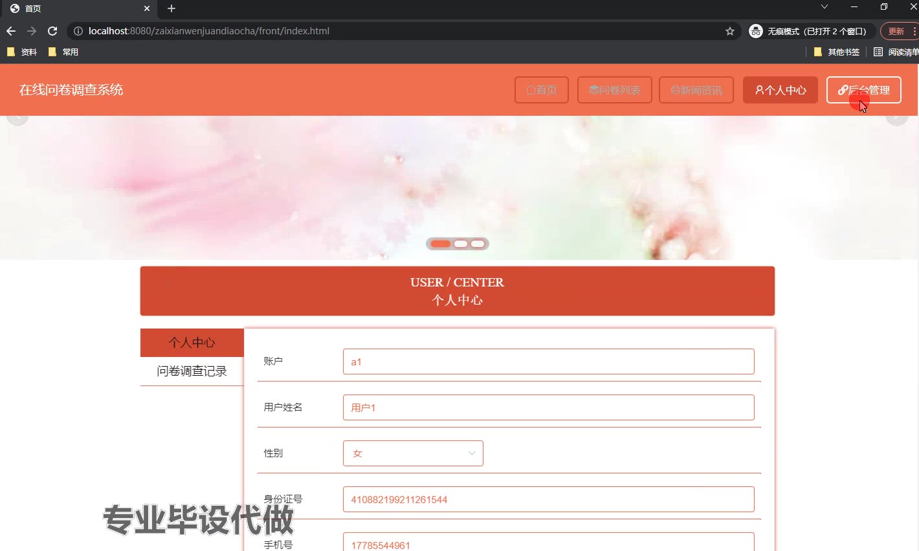Image resolution: width=919 pixels, height=551 pixels.
Task: Focus the address bar URL
Action: pos(209,31)
